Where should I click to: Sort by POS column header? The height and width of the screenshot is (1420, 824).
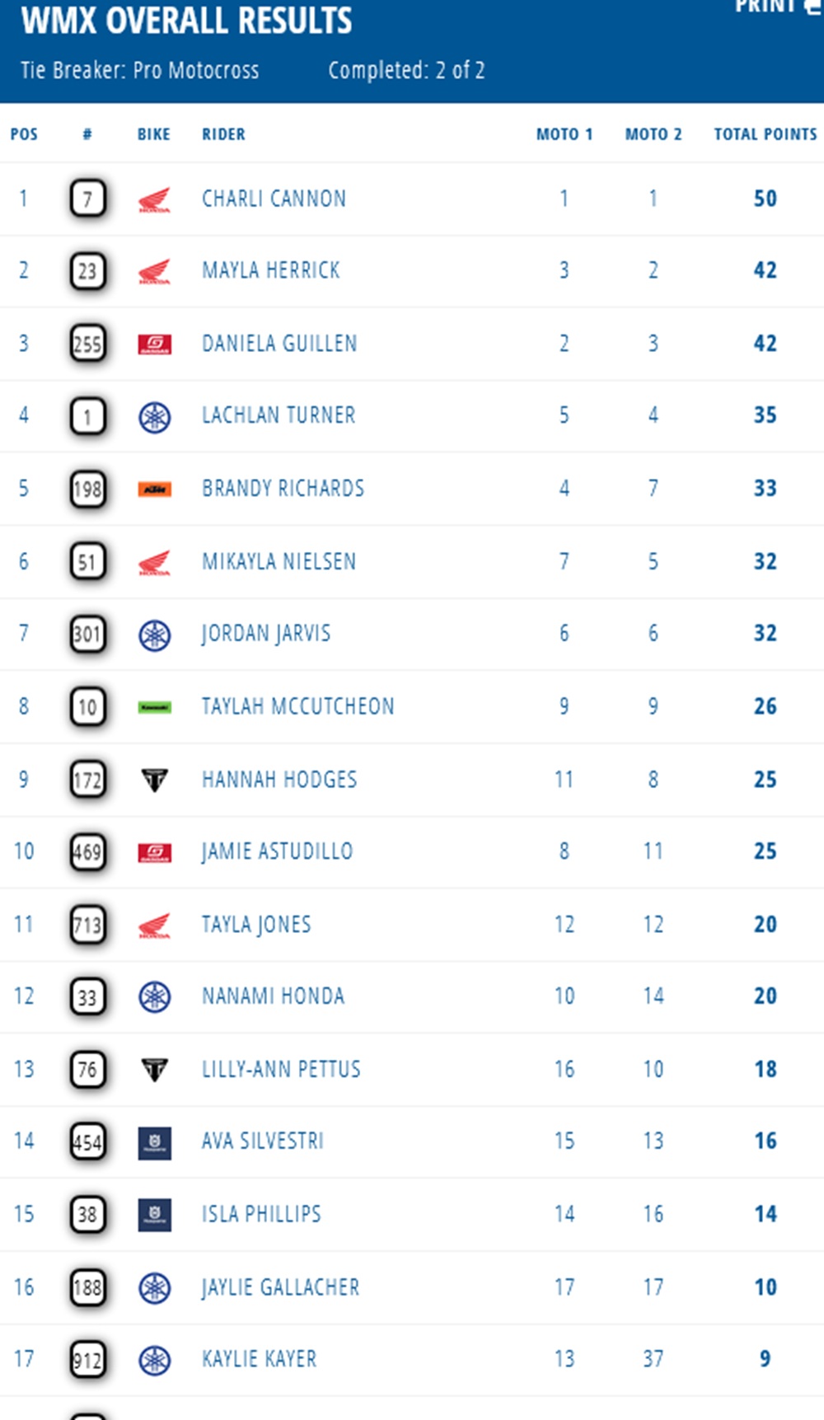[24, 134]
